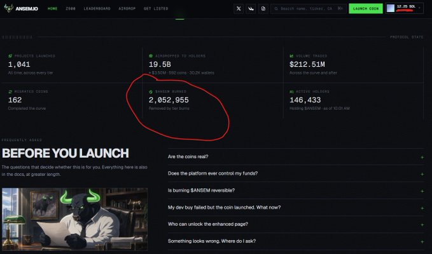Click the bull reading paper illustration
Image resolution: width=432 pixels, height=254 pixels.
pyautogui.click(x=74, y=219)
